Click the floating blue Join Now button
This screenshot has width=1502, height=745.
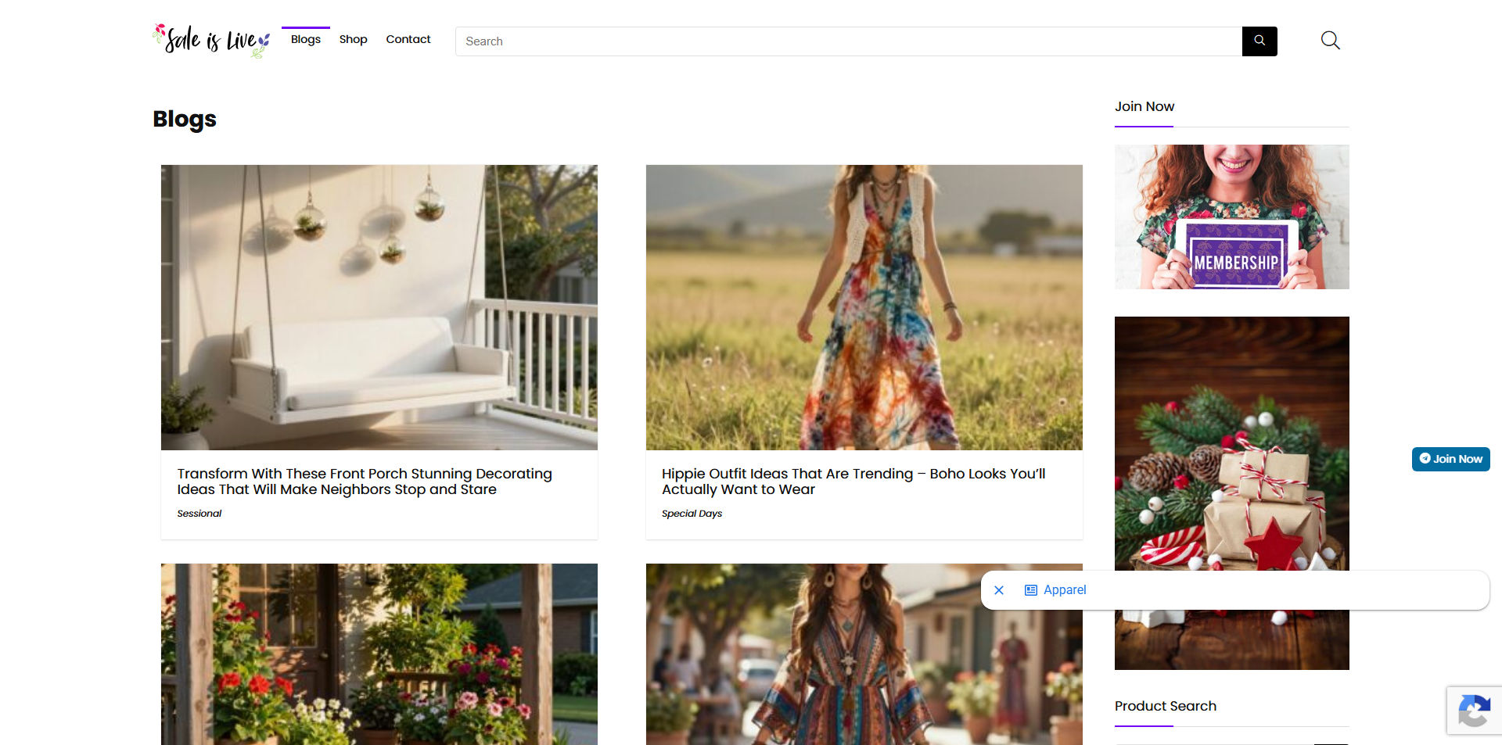tap(1451, 459)
